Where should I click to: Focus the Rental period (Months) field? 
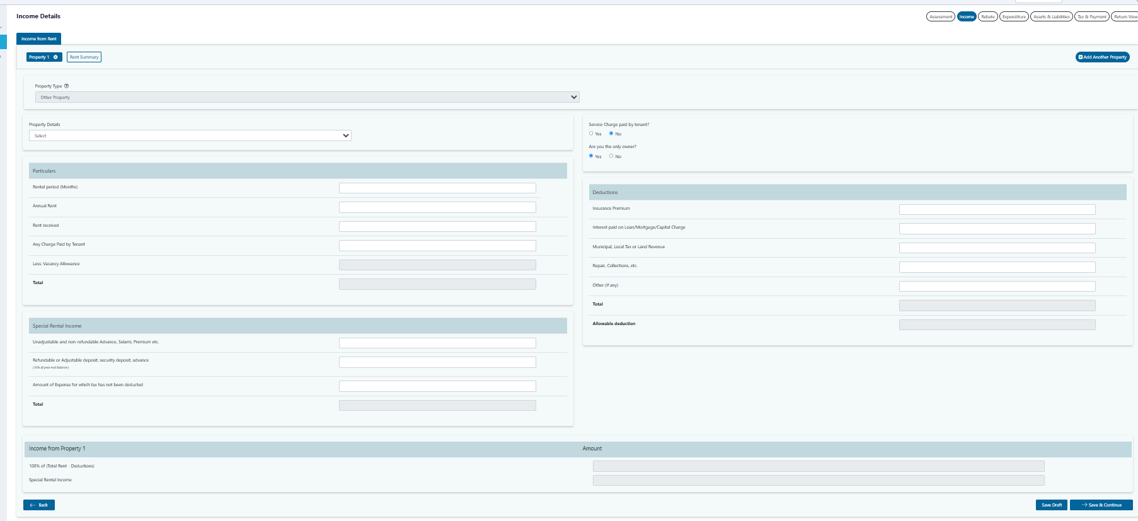click(x=437, y=188)
